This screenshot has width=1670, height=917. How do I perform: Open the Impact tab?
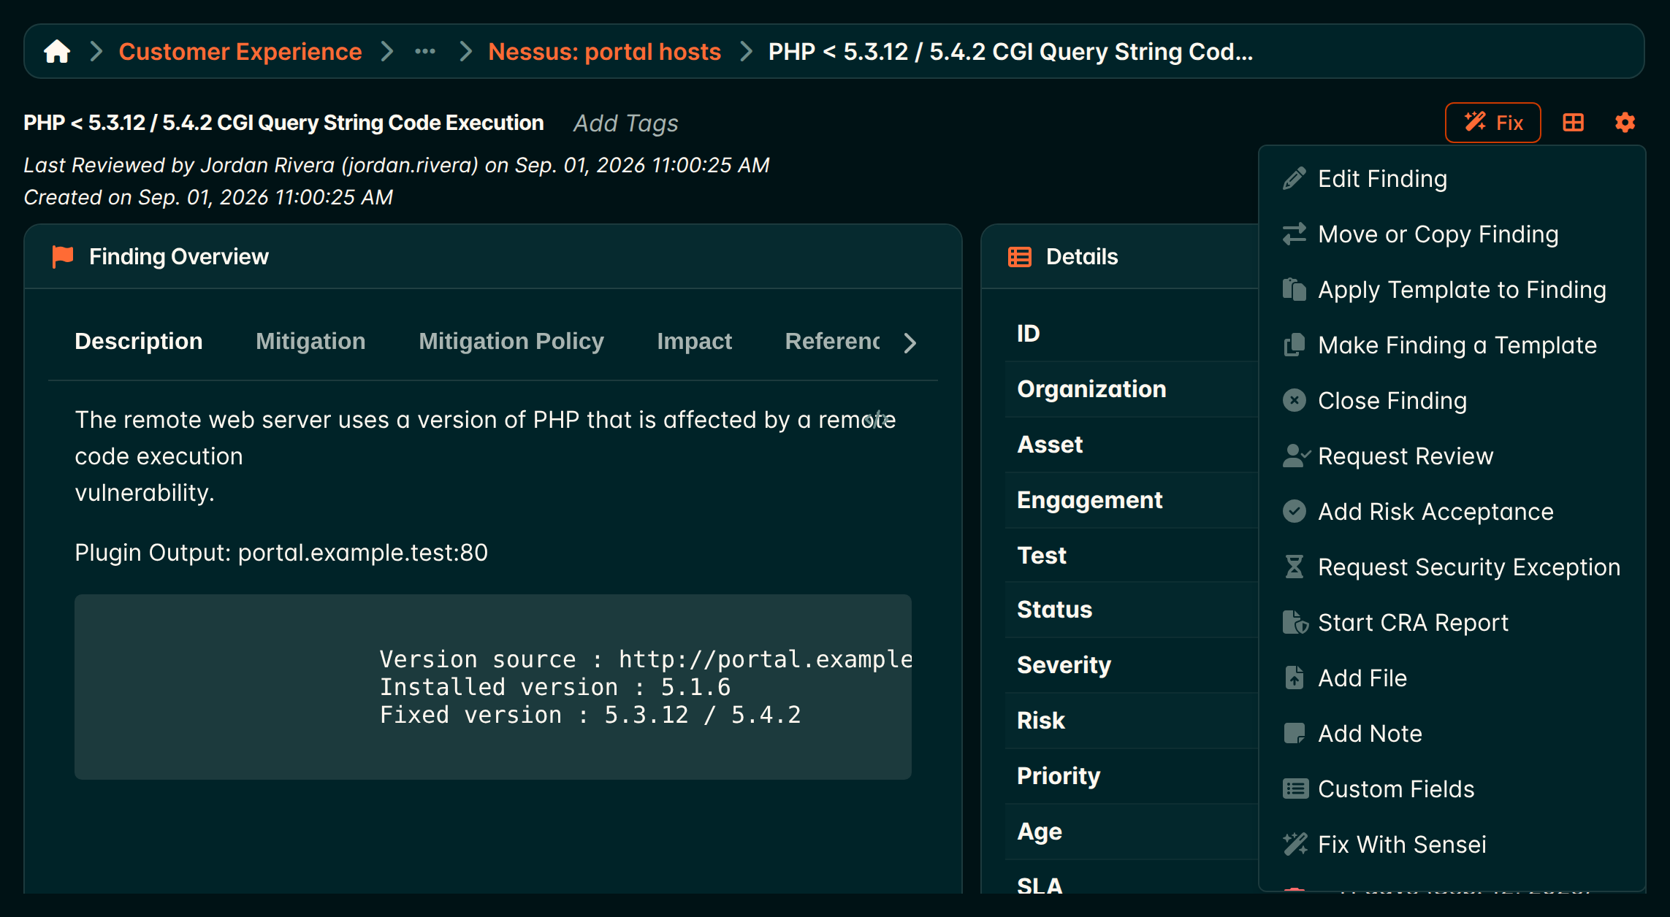[694, 342]
